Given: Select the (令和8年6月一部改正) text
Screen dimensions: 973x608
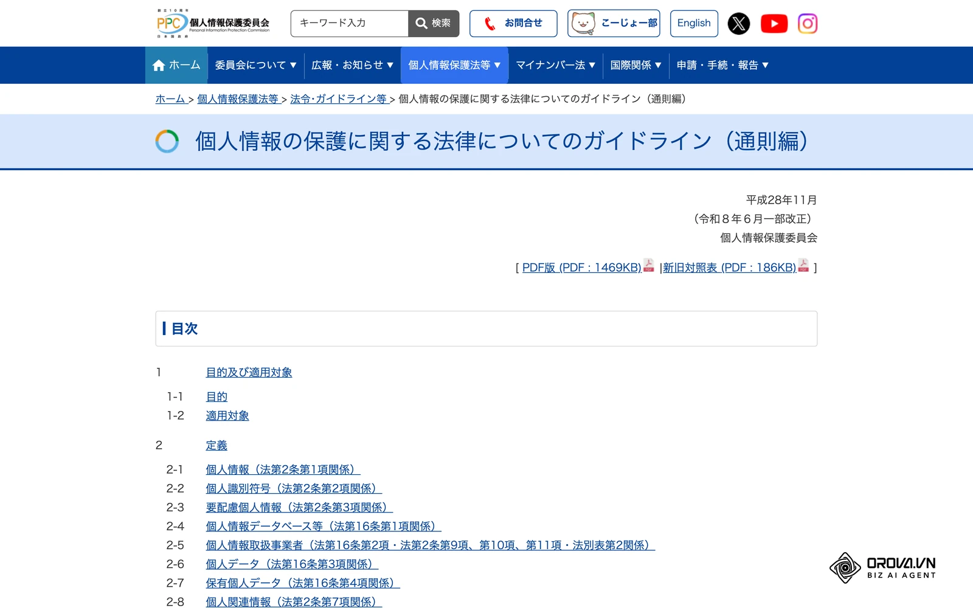Looking at the screenshot, I should [x=753, y=219].
